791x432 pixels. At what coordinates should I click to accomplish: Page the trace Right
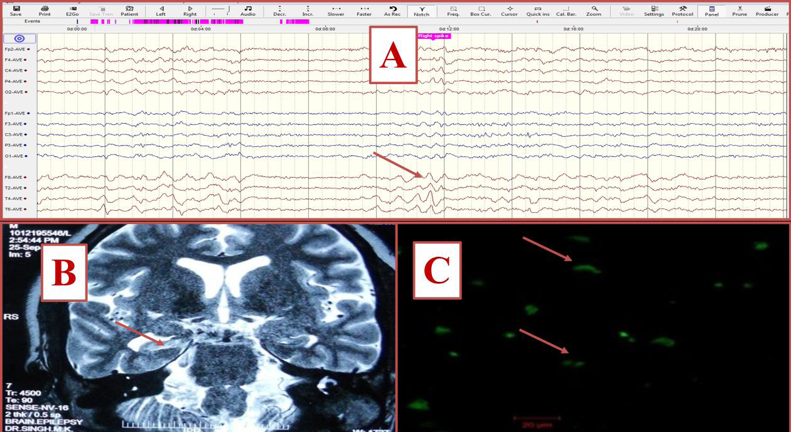click(x=190, y=11)
